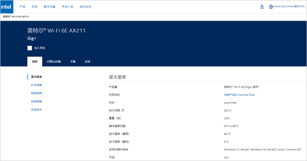Open the 解决方案 menu

50,7
